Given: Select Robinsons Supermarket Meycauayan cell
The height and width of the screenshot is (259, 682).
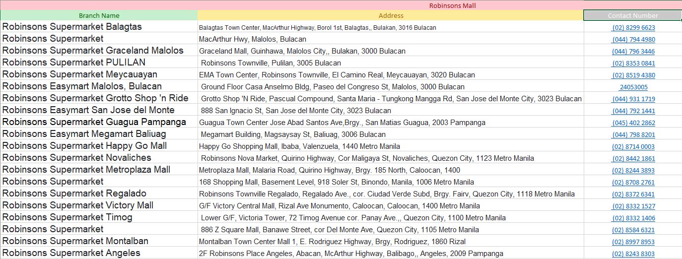Looking at the screenshot, I should click(99, 74).
